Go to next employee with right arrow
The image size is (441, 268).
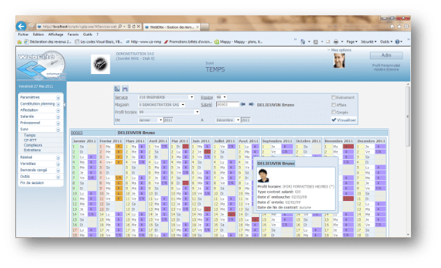click(x=251, y=104)
